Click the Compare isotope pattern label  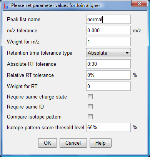pos(34,117)
